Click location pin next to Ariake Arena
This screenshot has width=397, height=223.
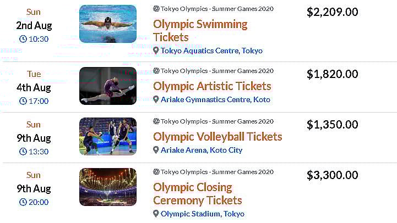(x=156, y=150)
